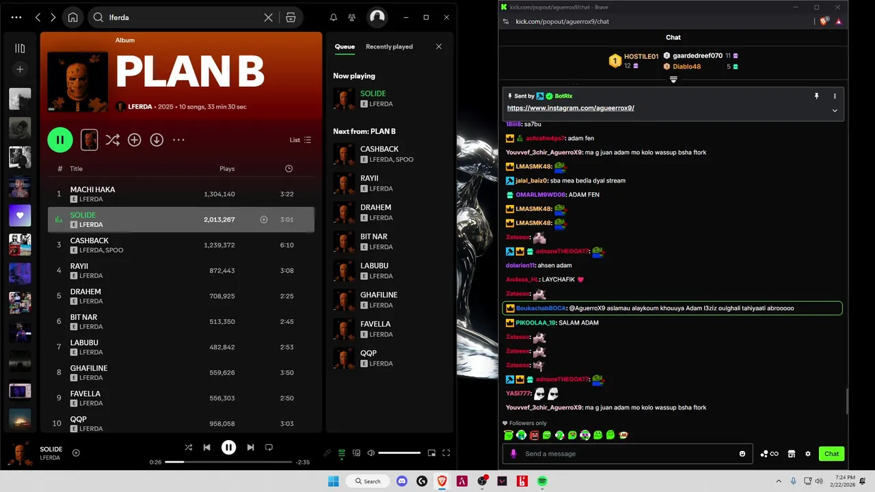Toggle shuffle next to the album play button

[x=113, y=140]
